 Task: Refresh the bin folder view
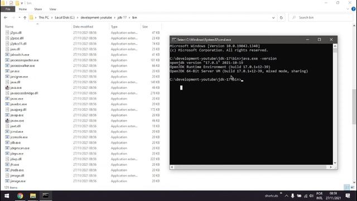coord(281,17)
